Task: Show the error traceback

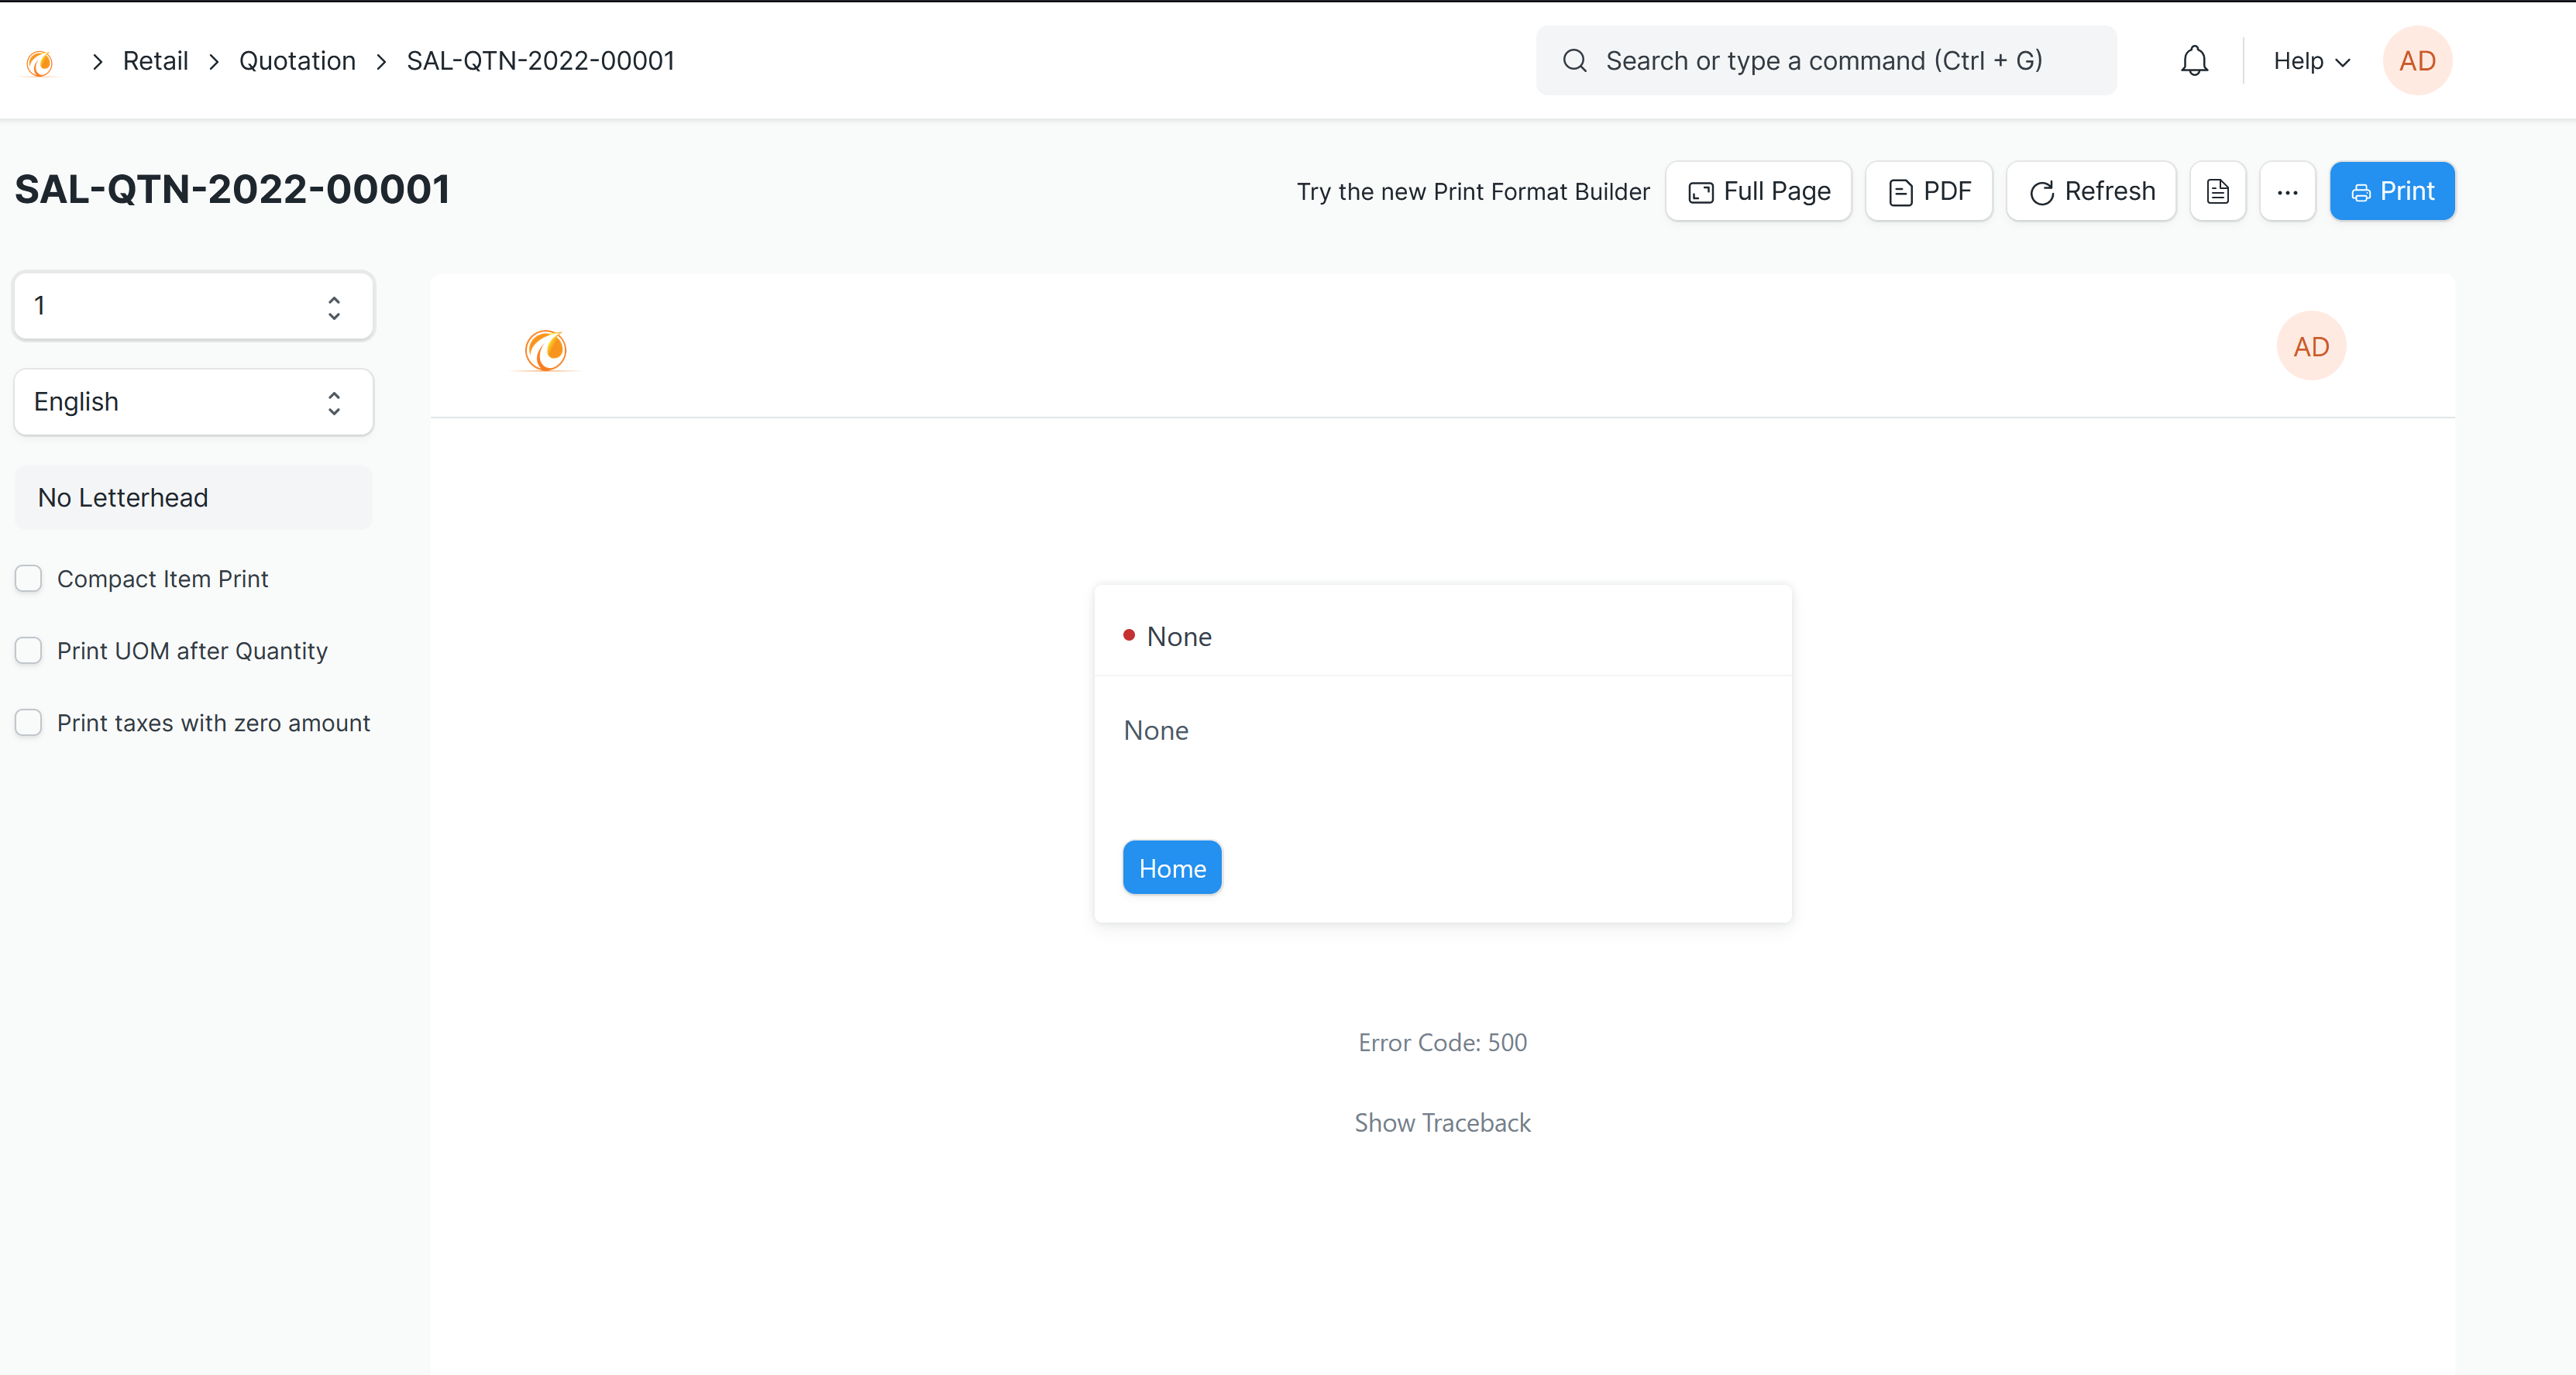Action: (1442, 1122)
